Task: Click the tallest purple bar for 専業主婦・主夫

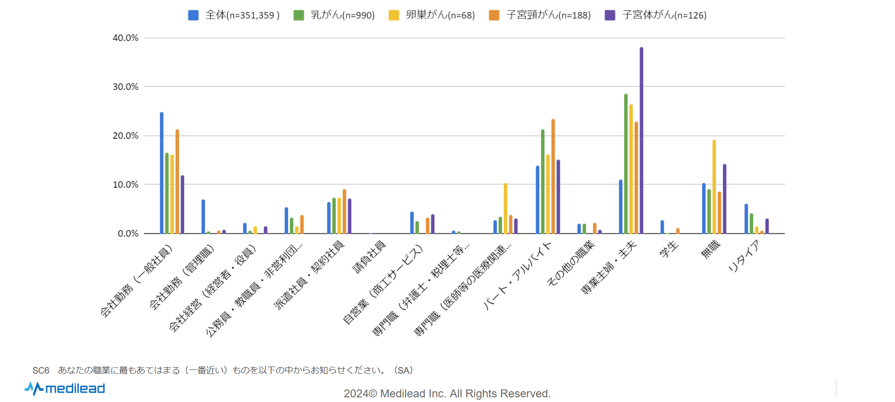Action: pyautogui.click(x=641, y=140)
